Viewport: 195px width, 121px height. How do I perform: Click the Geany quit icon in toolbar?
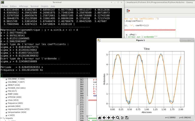click(x=128, y=11)
